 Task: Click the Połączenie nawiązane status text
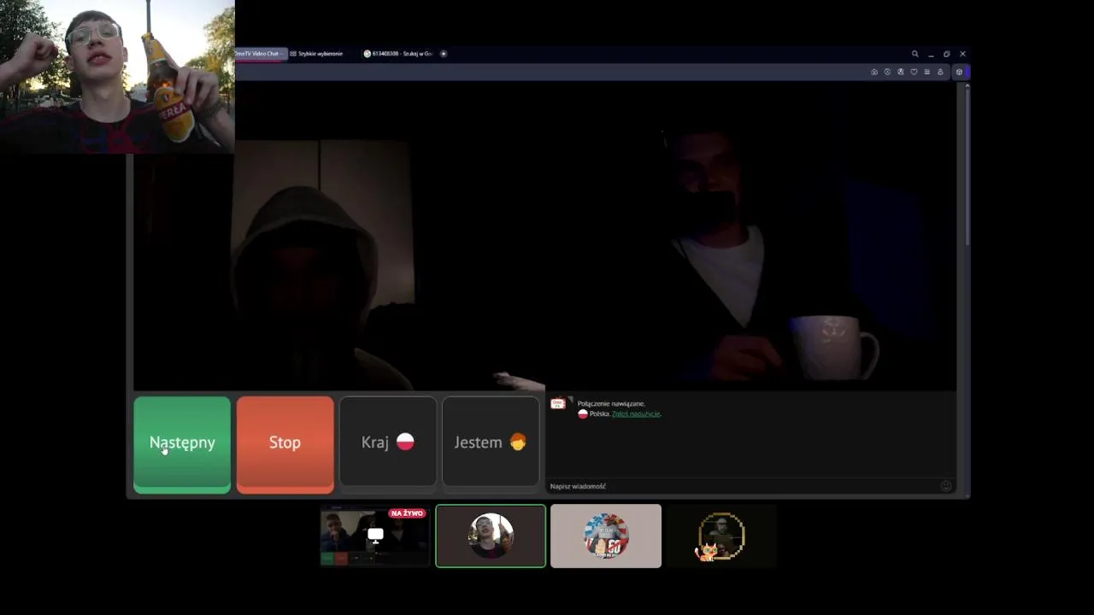(611, 403)
